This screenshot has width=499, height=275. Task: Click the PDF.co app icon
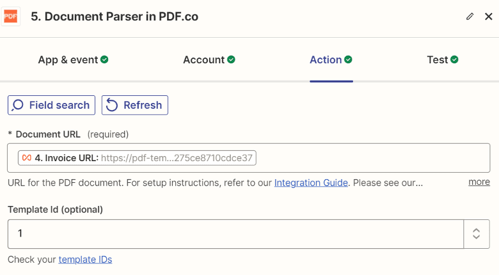click(10, 16)
